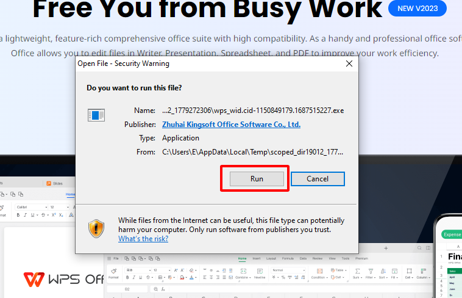
Task: Decrease font size with A- in spreadsheet
Action: coord(183,271)
